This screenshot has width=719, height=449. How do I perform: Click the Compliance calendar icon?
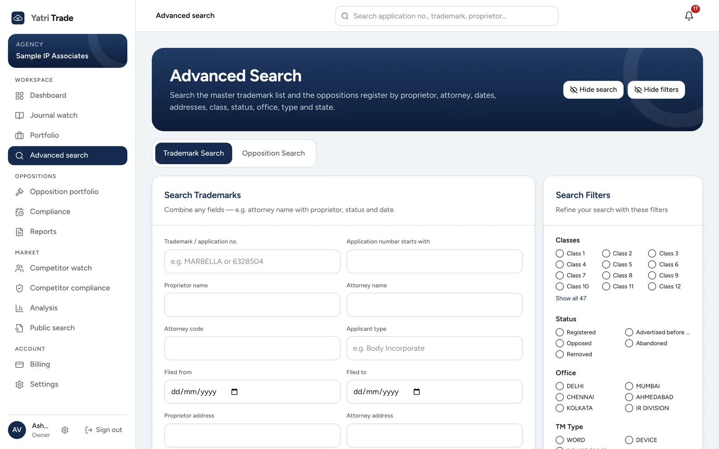click(x=19, y=212)
